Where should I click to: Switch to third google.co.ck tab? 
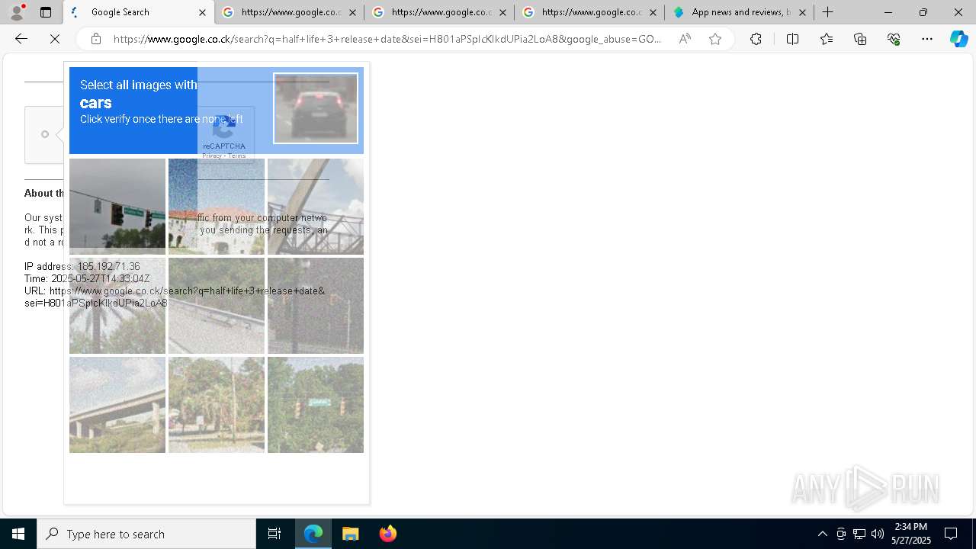coord(440,12)
